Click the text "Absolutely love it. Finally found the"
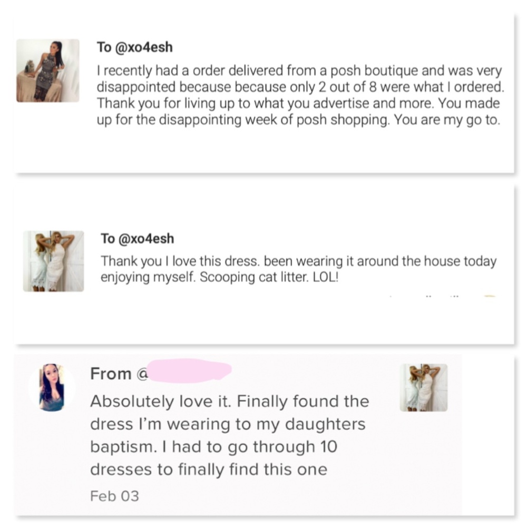This screenshot has width=527, height=527. click(229, 402)
